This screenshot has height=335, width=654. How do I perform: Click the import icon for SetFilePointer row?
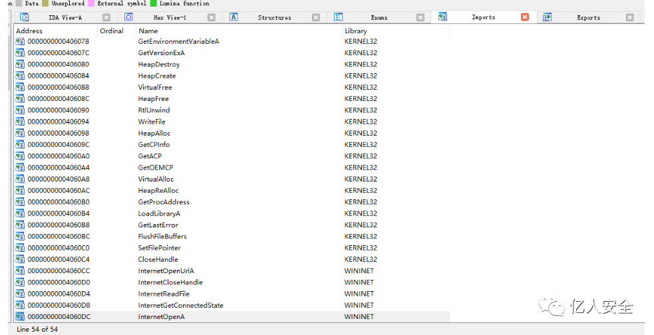coord(20,247)
